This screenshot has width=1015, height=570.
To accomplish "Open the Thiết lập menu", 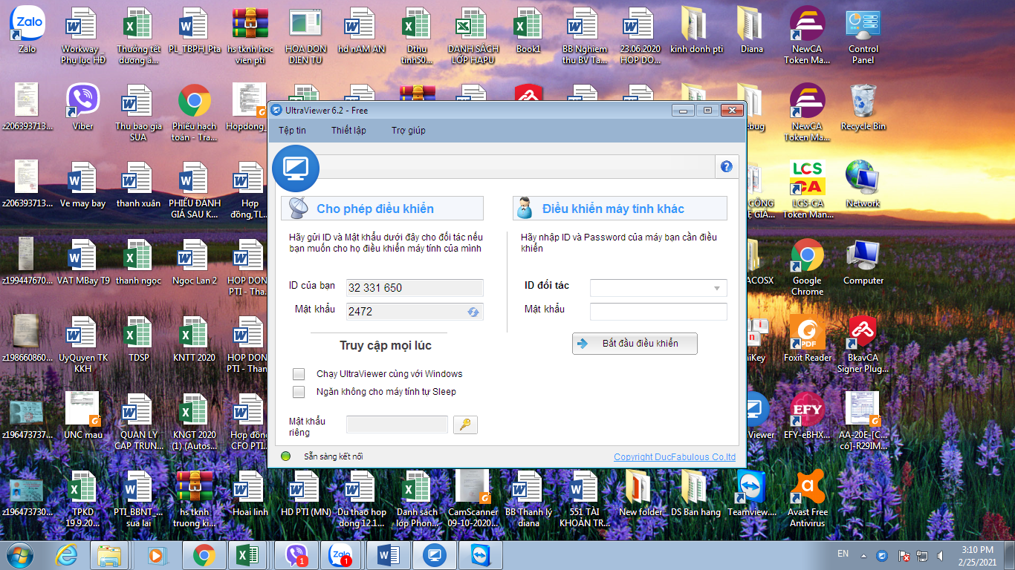I will point(348,131).
